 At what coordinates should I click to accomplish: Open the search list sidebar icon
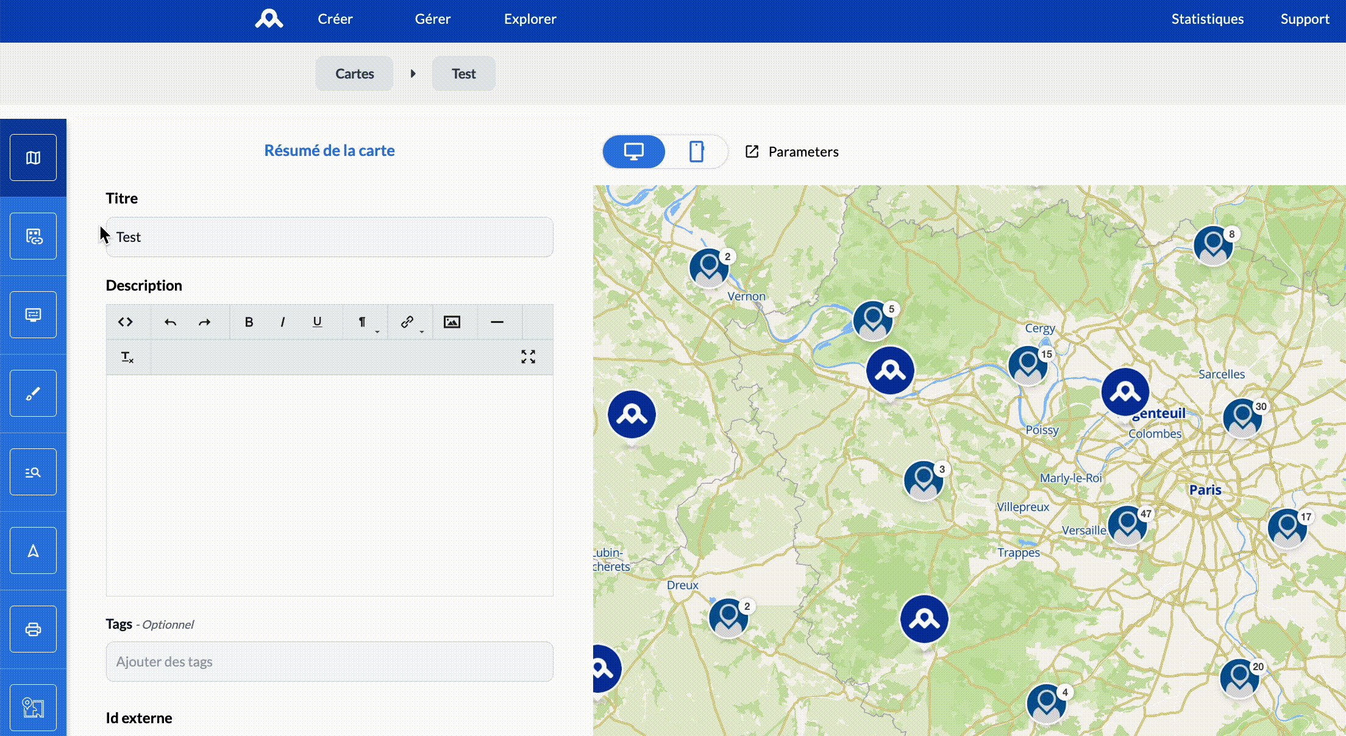(x=33, y=472)
